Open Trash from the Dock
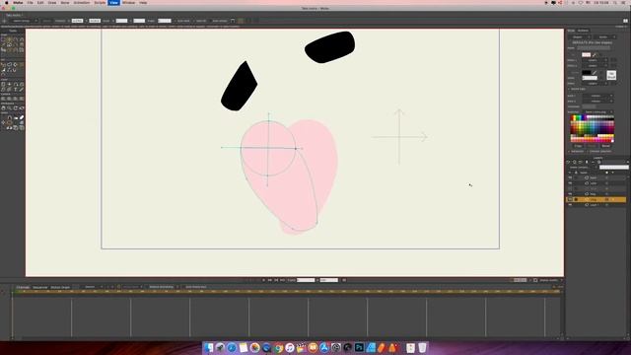This screenshot has height=355, width=631. (x=422, y=347)
